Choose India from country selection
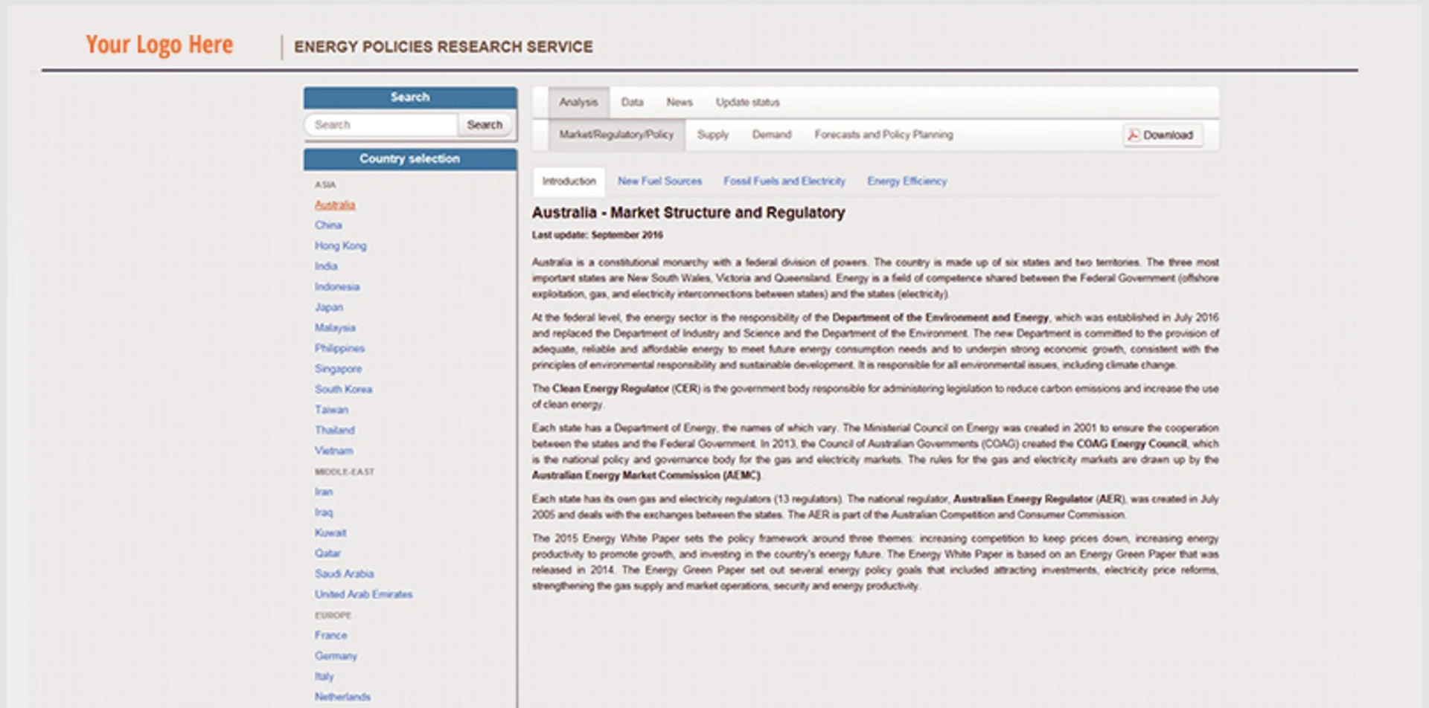Image resolution: width=1429 pixels, height=708 pixels. pyautogui.click(x=326, y=265)
